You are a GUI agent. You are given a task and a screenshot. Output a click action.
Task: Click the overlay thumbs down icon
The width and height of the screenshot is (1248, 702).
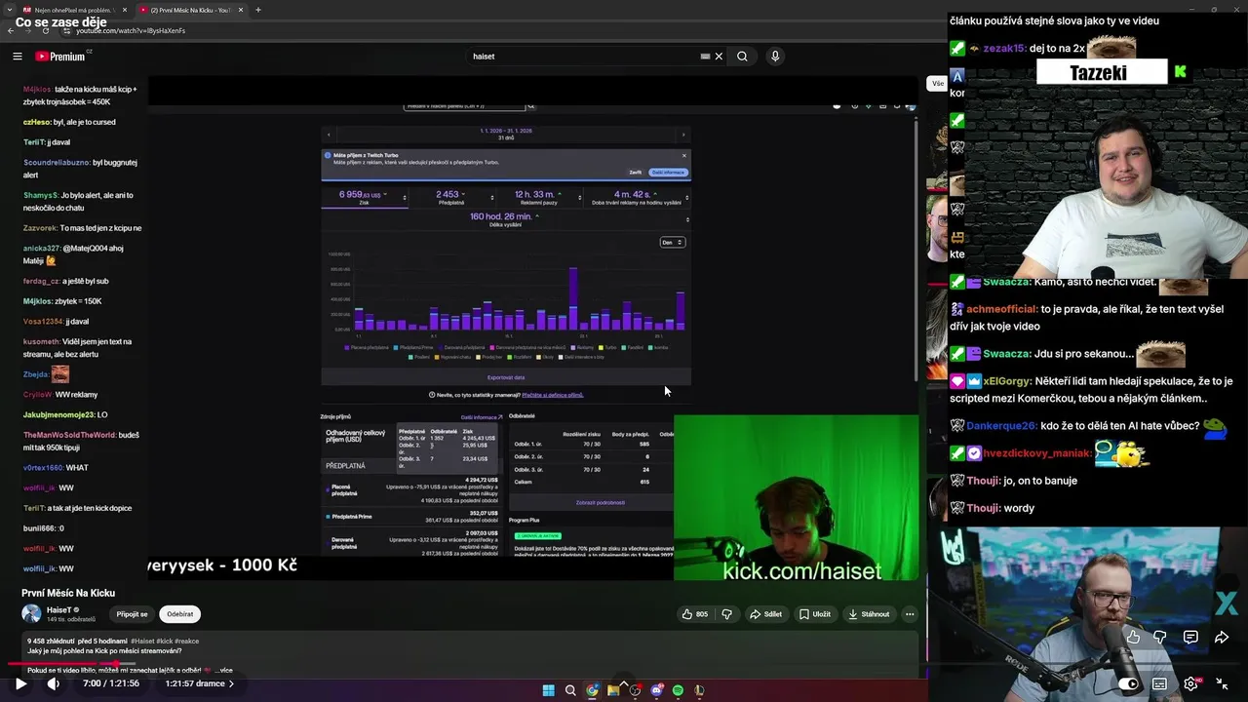point(1160,637)
